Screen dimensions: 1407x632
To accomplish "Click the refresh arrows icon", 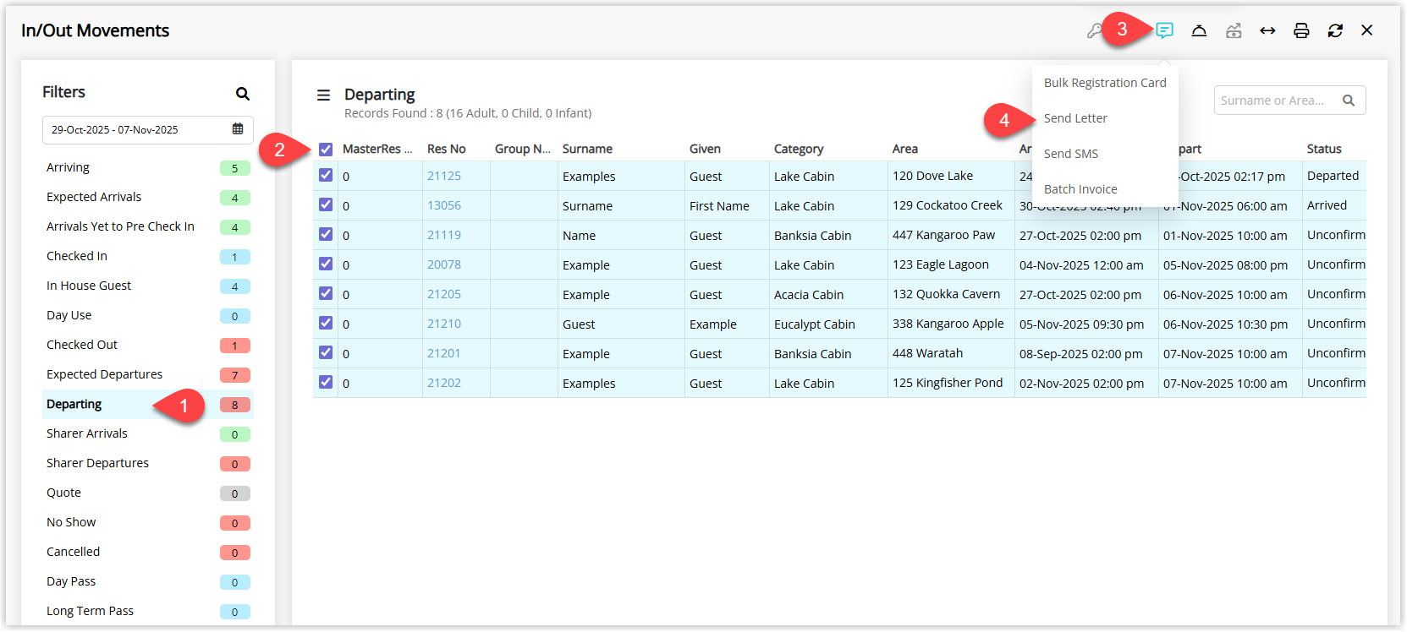I will click(x=1335, y=30).
